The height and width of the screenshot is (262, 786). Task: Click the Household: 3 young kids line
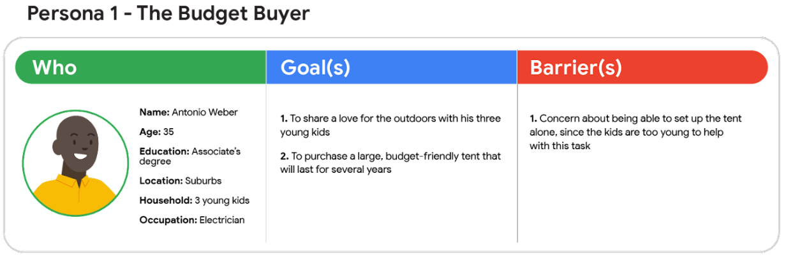pyautogui.click(x=194, y=200)
